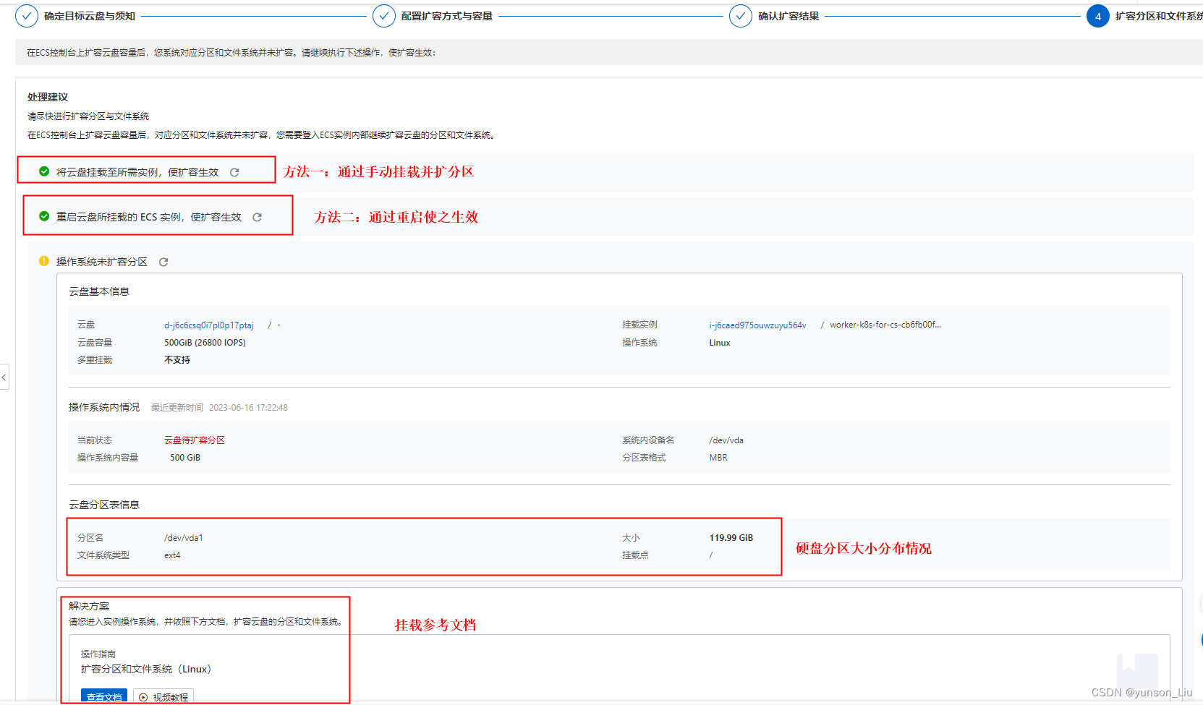
Task: Click green check icon for 重启云盘所挂载的 ECS 实例
Action: coord(44,216)
